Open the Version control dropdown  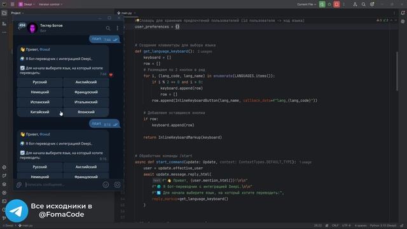tap(50, 4)
